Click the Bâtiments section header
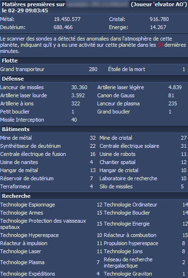The image size is (188, 278). pos(94,129)
